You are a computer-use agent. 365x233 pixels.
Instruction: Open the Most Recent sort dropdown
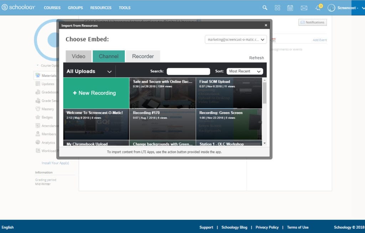coord(245,71)
